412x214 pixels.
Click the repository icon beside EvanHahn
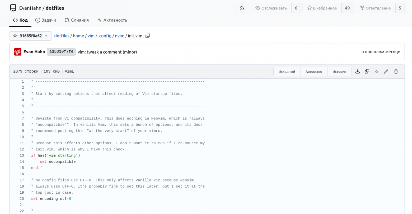point(13,8)
